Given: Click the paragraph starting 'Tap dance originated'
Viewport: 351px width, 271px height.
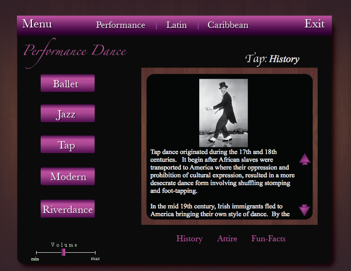Looking at the screenshot, I should 223,171.
